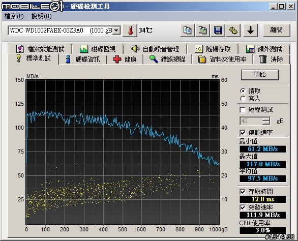Select the 寫入 write radio button
298x241 pixels.
tap(243, 99)
